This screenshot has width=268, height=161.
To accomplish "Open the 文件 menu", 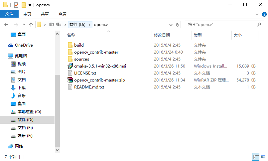I will (x=9, y=14).
